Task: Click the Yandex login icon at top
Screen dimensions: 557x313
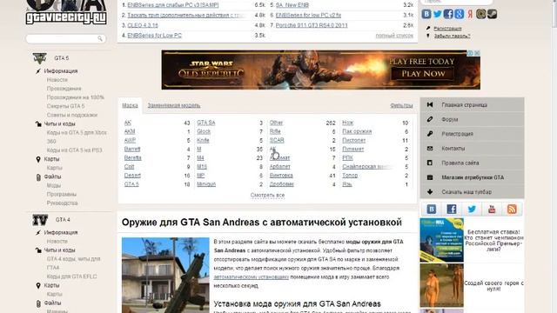Action: coord(470,14)
